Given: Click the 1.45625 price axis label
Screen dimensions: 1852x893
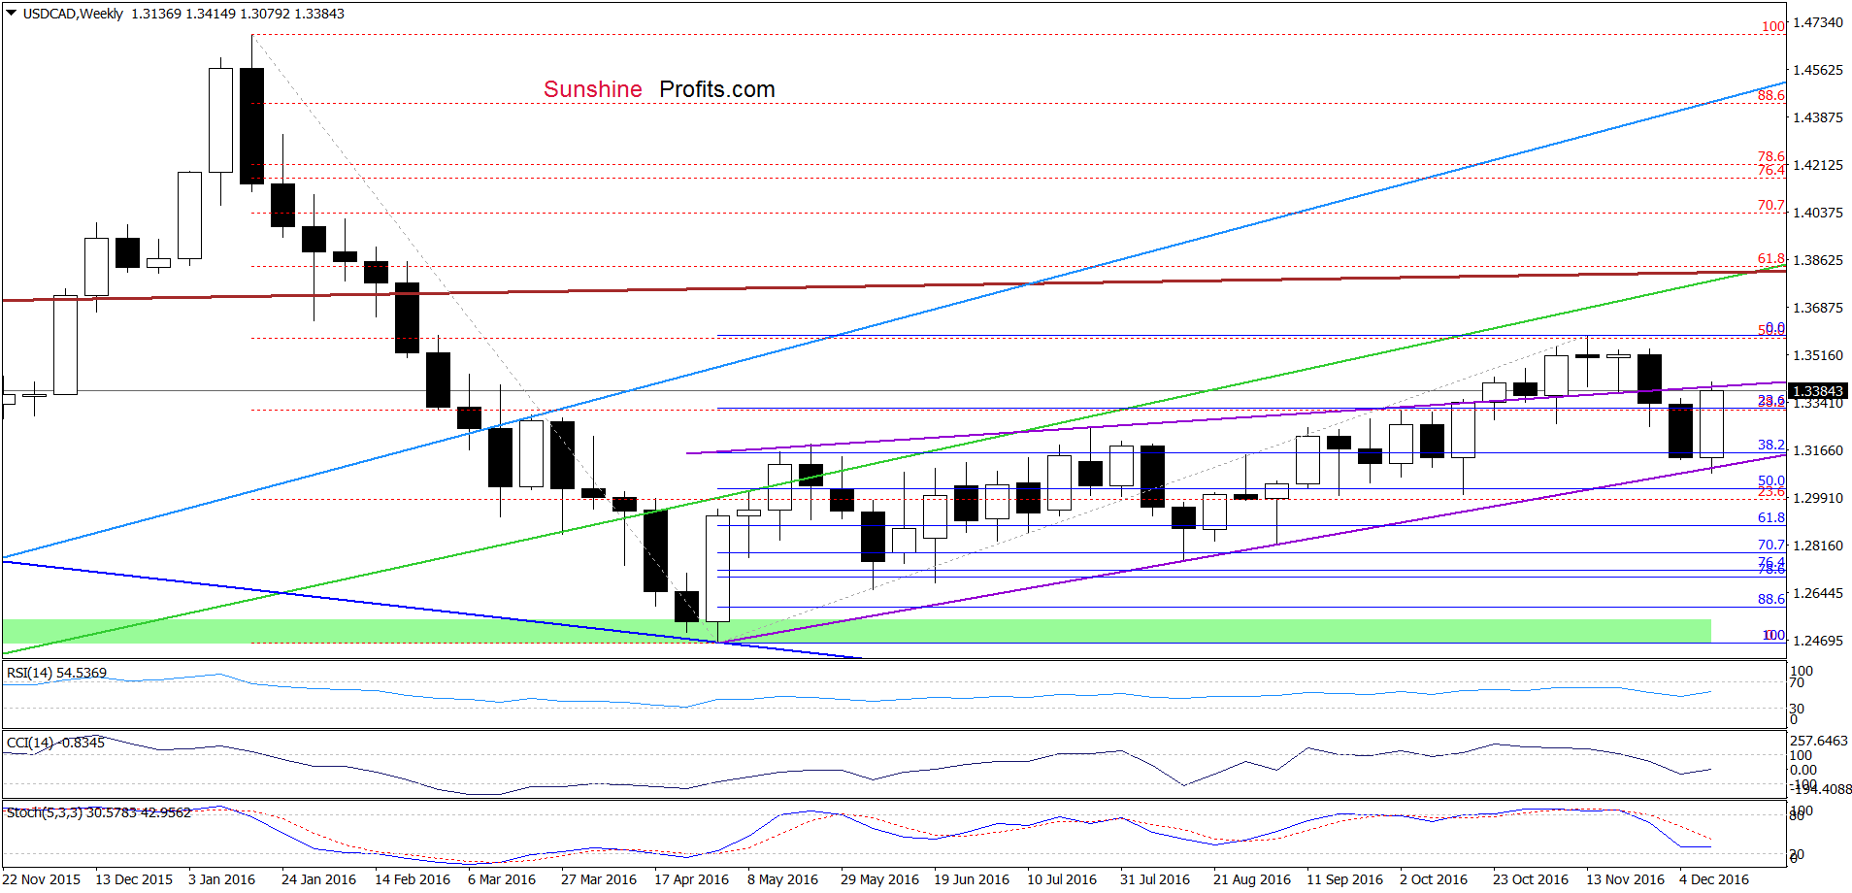Looking at the screenshot, I should (x=1817, y=70).
